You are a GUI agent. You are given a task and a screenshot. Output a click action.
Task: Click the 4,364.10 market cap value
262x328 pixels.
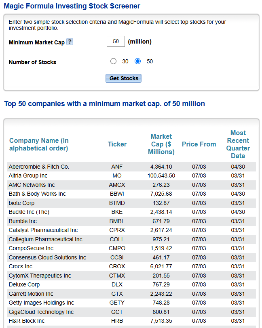click(x=161, y=167)
